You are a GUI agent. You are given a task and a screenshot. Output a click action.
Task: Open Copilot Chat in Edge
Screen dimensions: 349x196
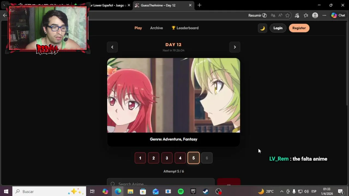tap(338, 16)
